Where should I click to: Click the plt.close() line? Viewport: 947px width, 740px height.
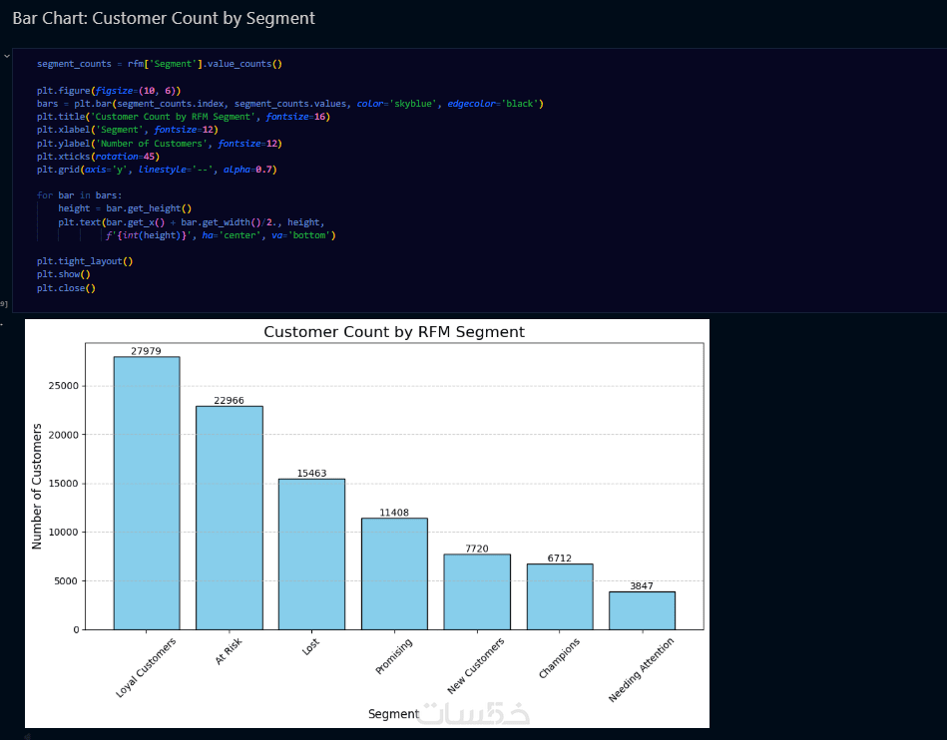[66, 288]
